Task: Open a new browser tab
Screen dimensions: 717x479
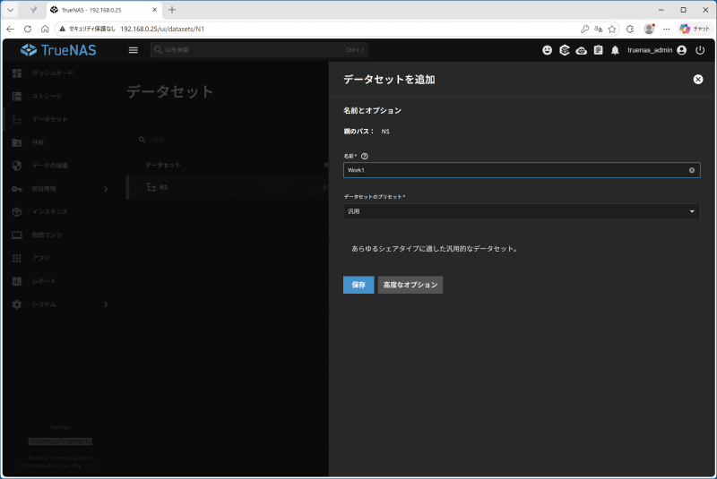Action: coord(172,10)
